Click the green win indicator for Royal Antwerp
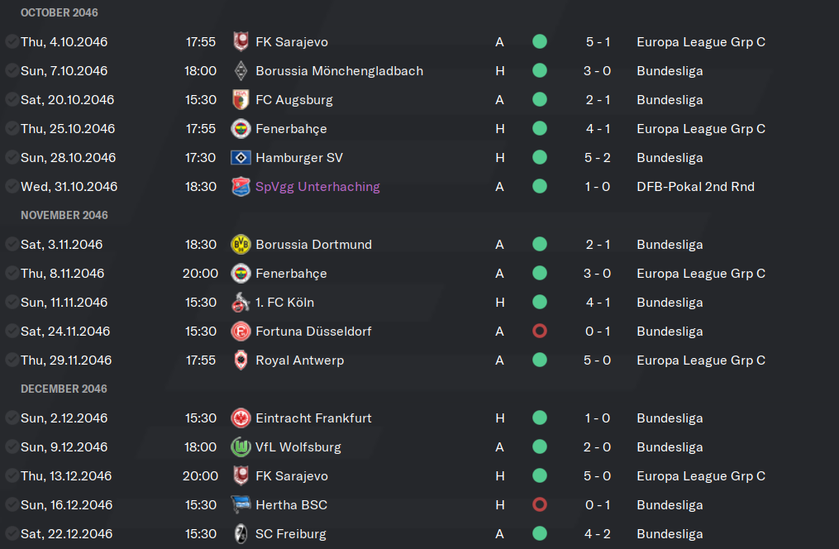 point(539,360)
